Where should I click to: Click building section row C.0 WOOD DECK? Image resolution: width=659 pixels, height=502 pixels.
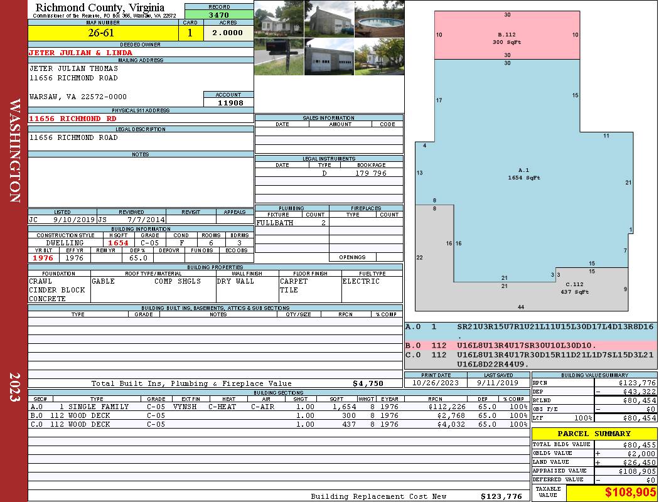278,424
